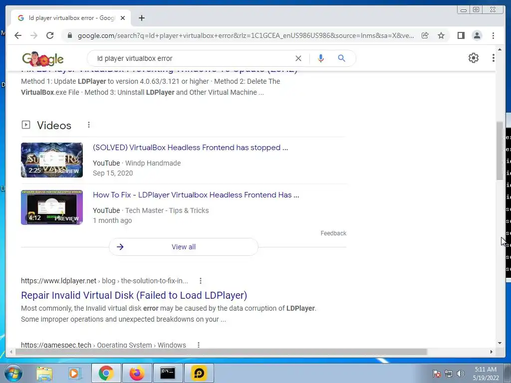Viewport: 511px width, 383px height.
Task: Submit search with magnifier icon
Action: point(341,58)
